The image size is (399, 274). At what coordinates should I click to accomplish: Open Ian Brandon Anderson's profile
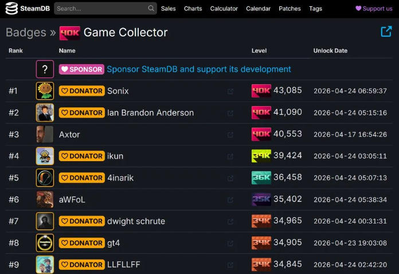point(150,113)
